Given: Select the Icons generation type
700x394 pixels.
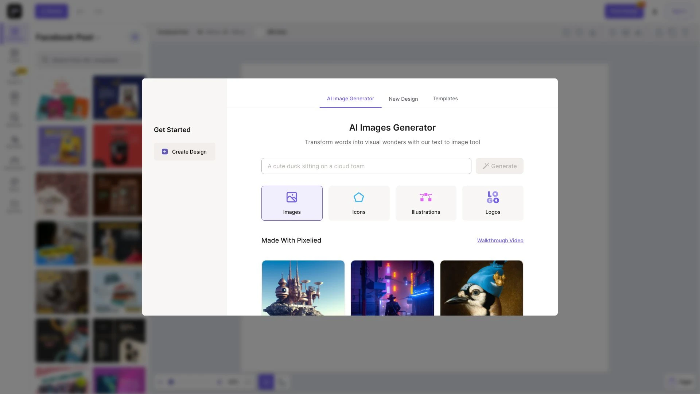Looking at the screenshot, I should (x=359, y=203).
